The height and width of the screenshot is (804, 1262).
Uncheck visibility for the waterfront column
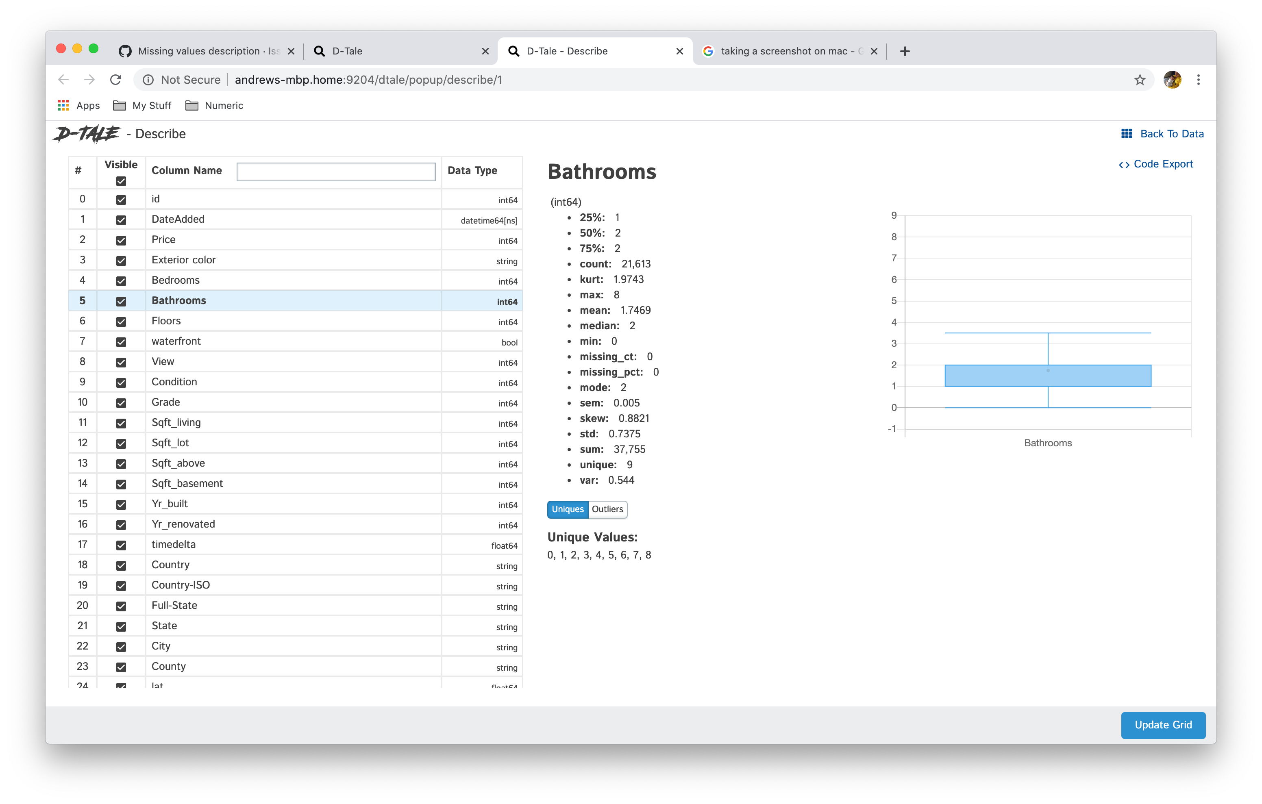point(121,342)
